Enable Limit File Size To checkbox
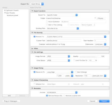The width and height of the screenshot is (112, 105). 74,60
